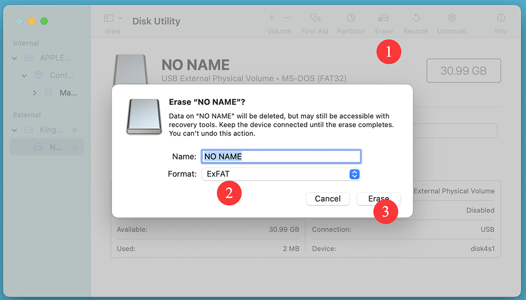This screenshot has width=526, height=300.
Task: Click the King... drive icon
Action: (28, 130)
